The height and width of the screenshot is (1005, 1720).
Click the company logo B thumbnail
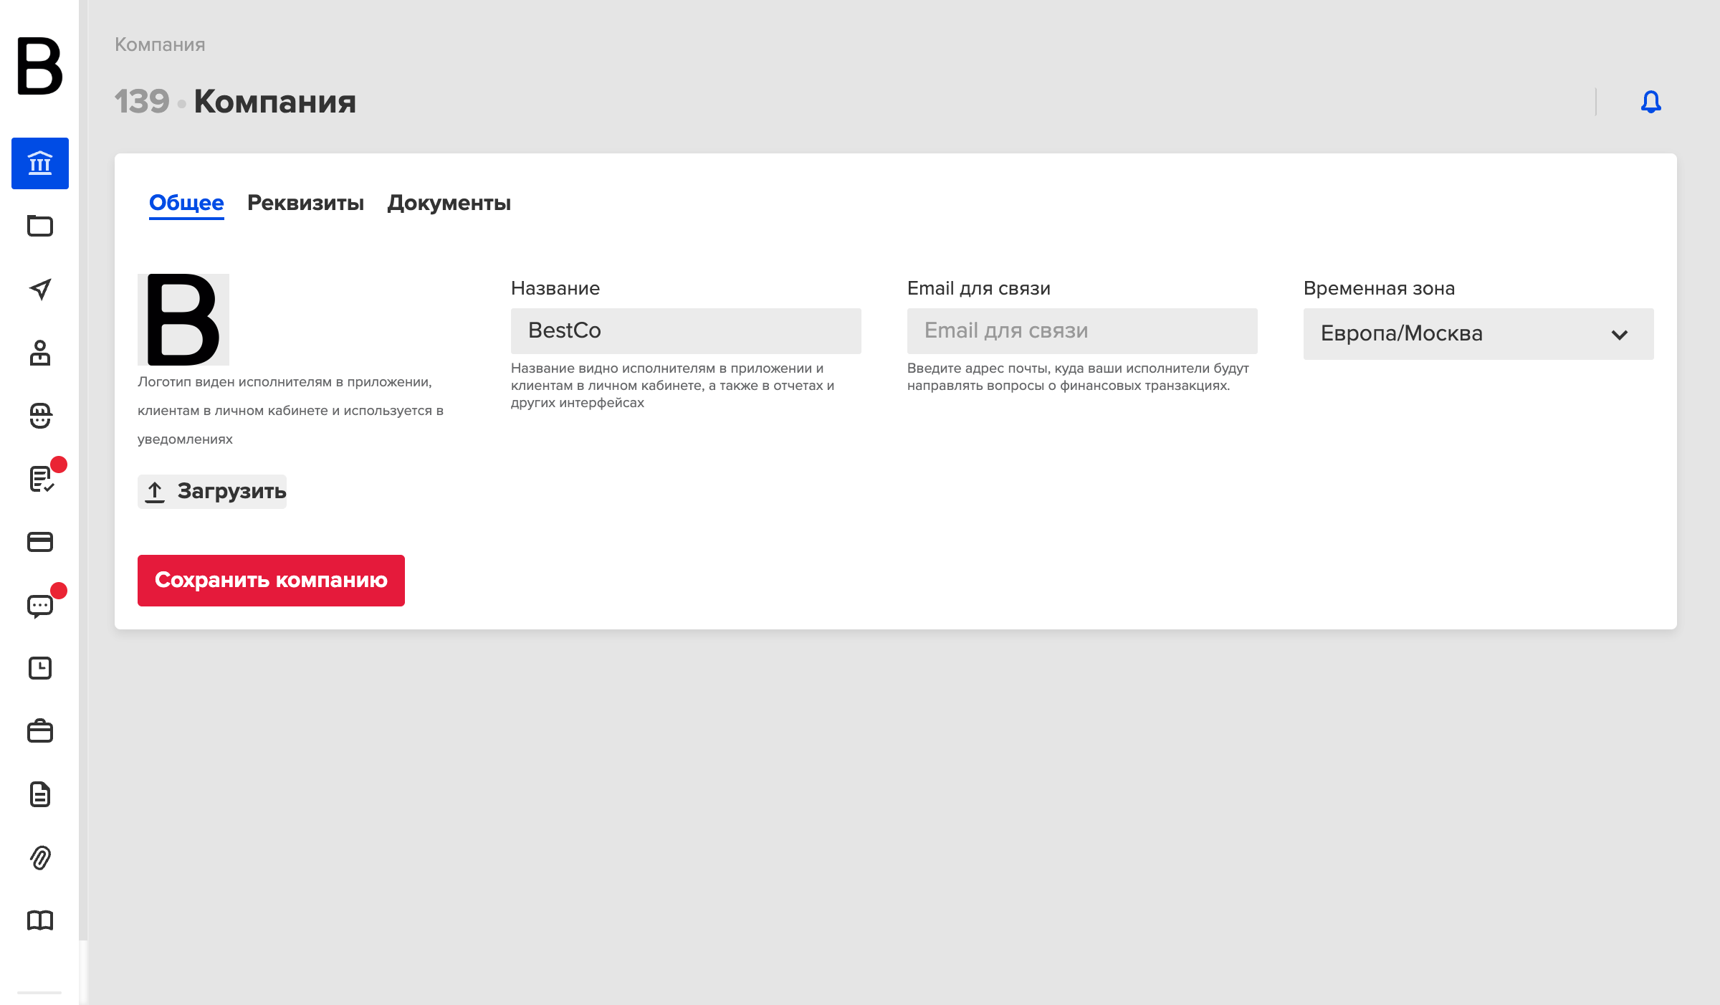(183, 320)
